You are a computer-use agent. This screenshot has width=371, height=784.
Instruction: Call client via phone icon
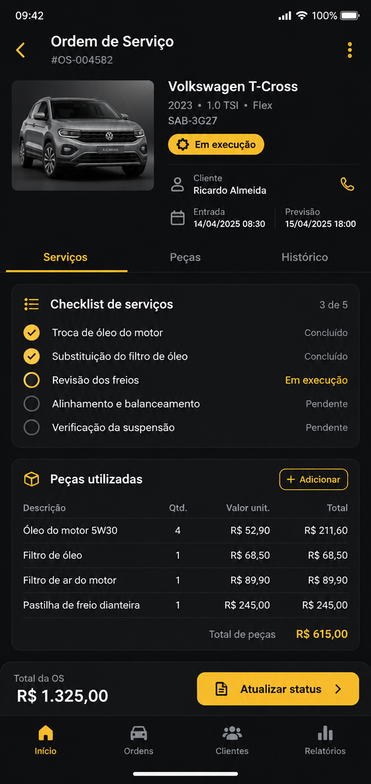[x=347, y=184]
